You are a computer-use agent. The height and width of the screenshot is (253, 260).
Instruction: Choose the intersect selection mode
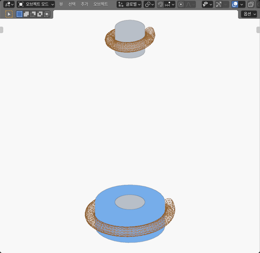[x=47, y=14]
